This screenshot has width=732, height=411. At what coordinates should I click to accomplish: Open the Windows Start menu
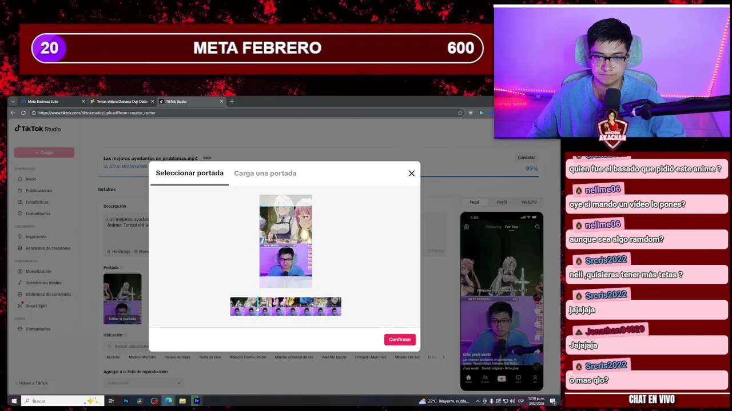tap(14, 401)
